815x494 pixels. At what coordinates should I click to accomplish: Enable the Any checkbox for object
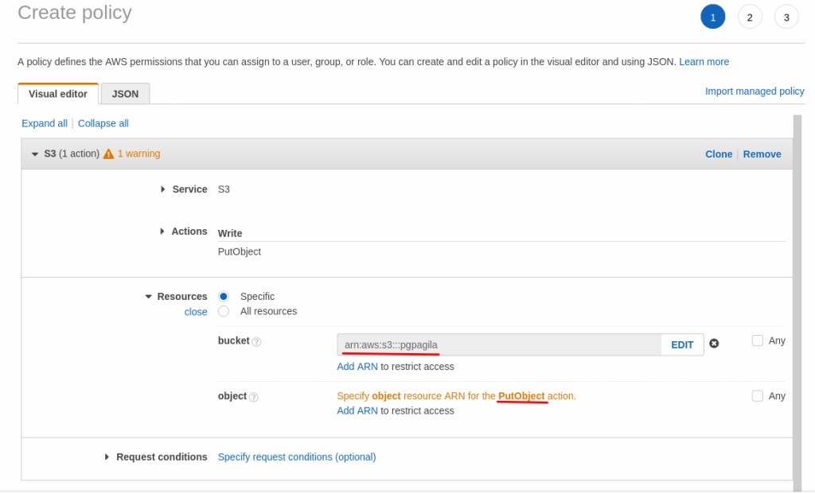(x=757, y=395)
